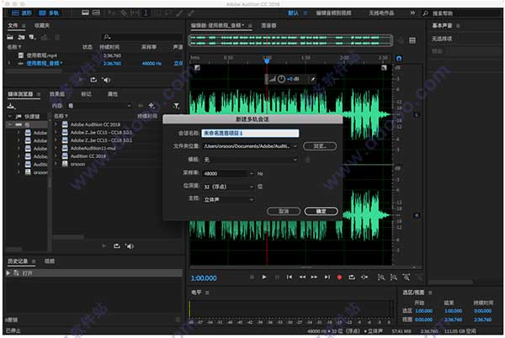Click the 浏览 browse button
This screenshot has width=505, height=338.
click(x=320, y=146)
